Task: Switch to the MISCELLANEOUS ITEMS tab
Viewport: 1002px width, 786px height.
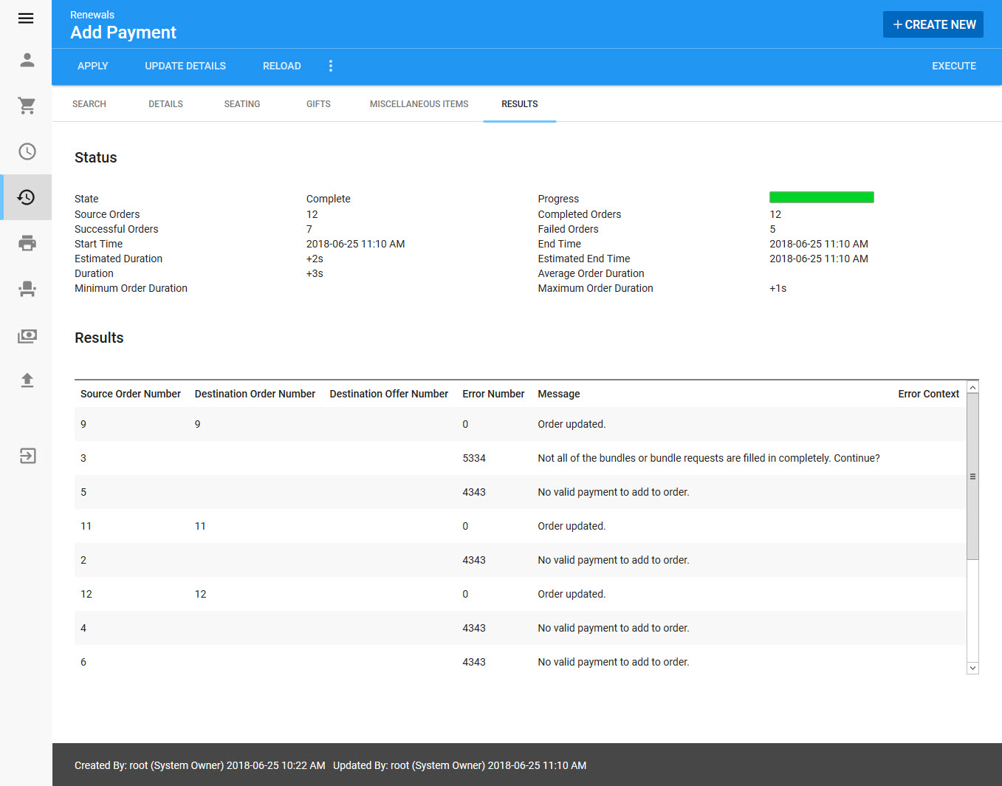Action: (419, 104)
